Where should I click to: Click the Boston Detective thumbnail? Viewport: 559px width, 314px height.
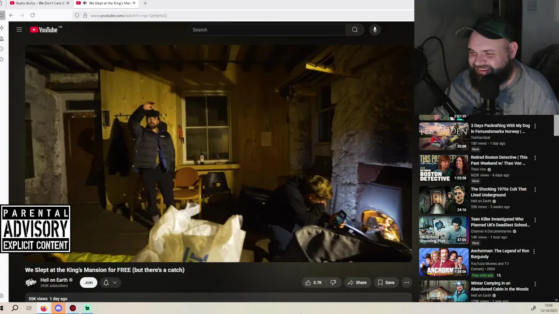pyautogui.click(x=444, y=168)
